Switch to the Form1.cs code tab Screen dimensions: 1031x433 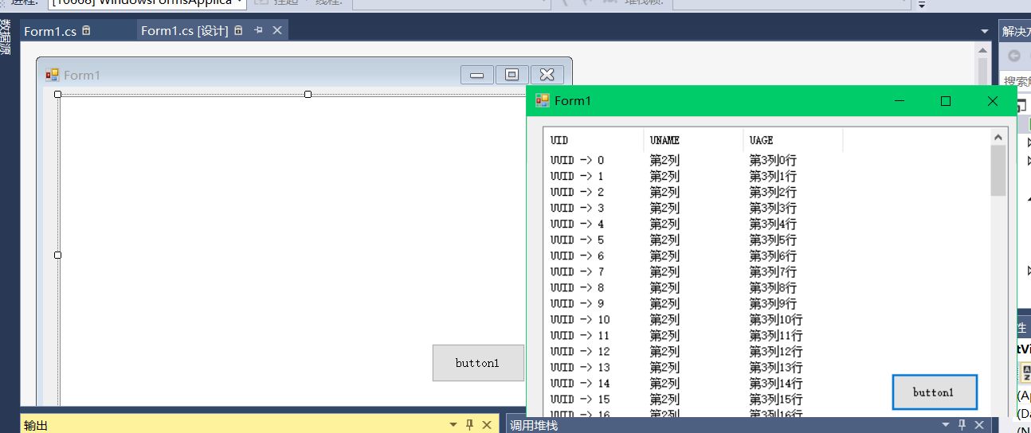(49, 31)
